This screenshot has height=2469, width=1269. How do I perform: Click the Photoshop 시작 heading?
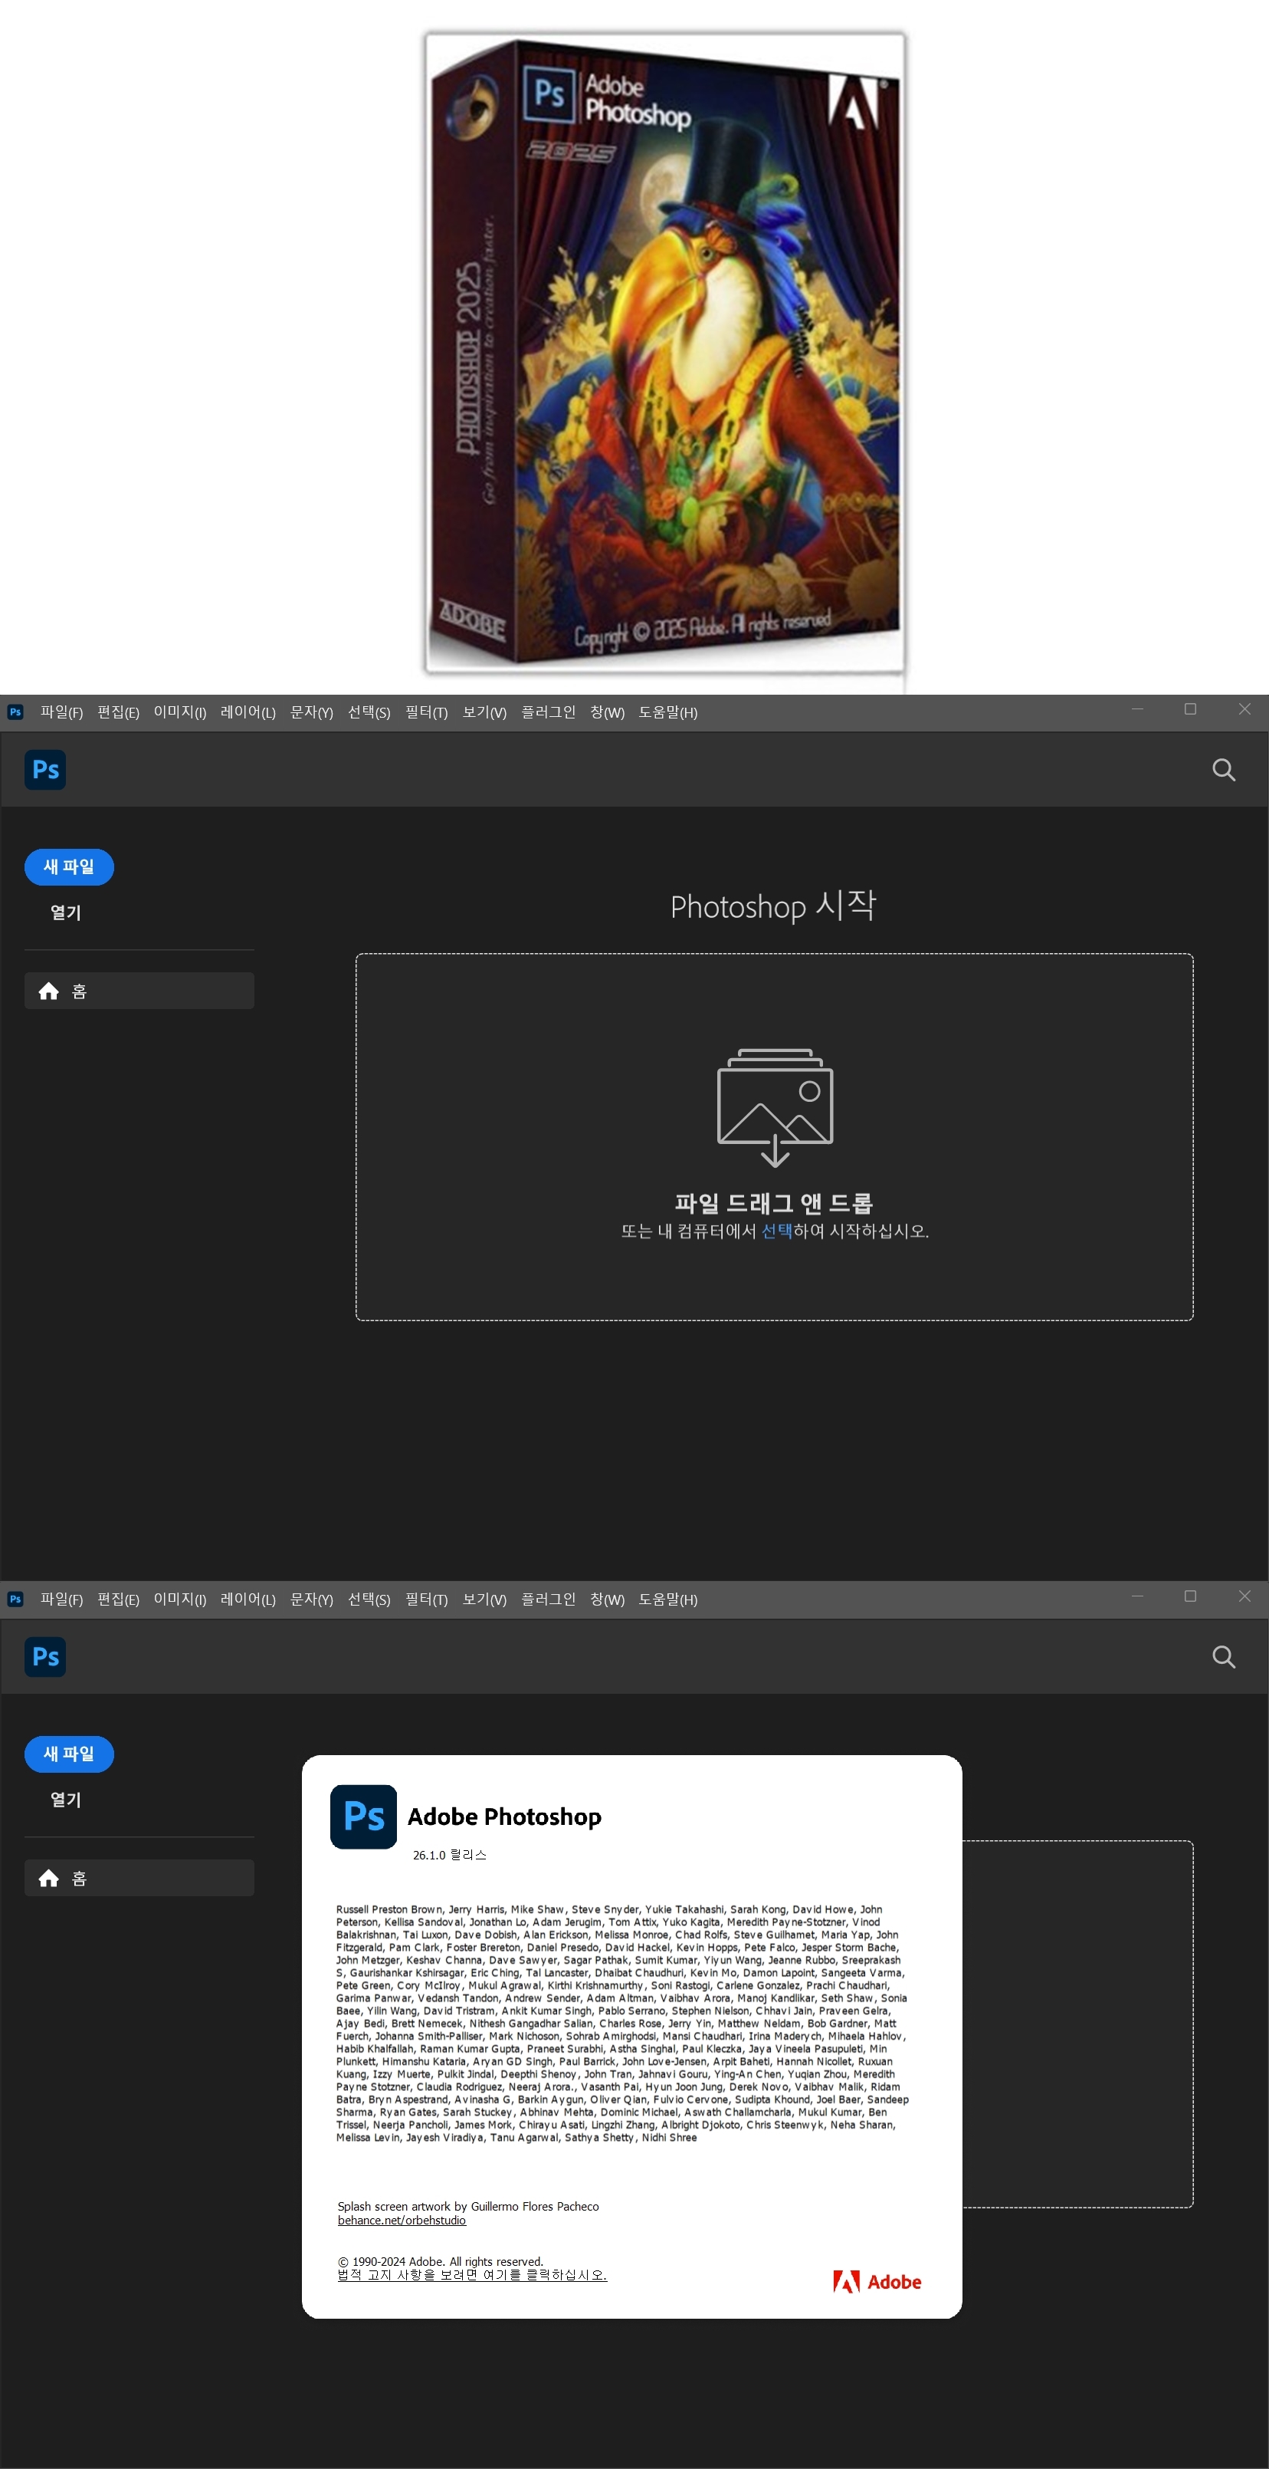[773, 906]
